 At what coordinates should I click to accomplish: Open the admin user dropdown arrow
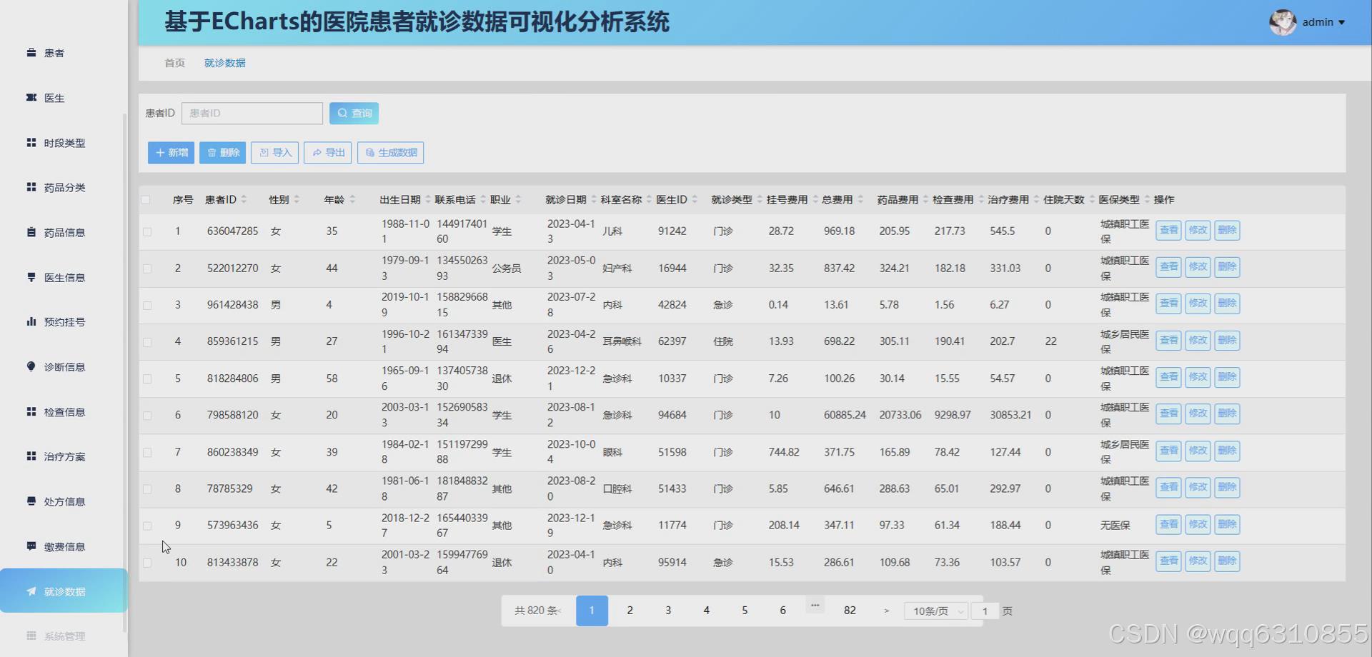[1341, 23]
